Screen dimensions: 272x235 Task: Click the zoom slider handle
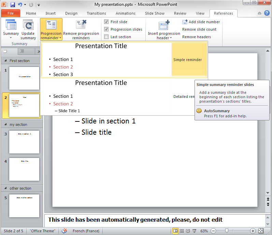pos(227,231)
